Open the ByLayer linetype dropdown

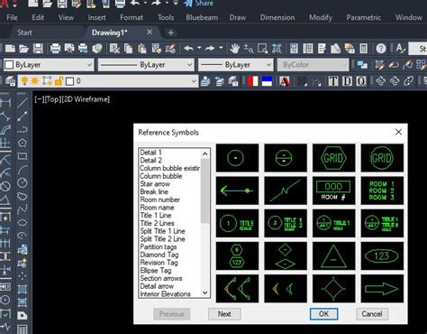[x=146, y=65]
